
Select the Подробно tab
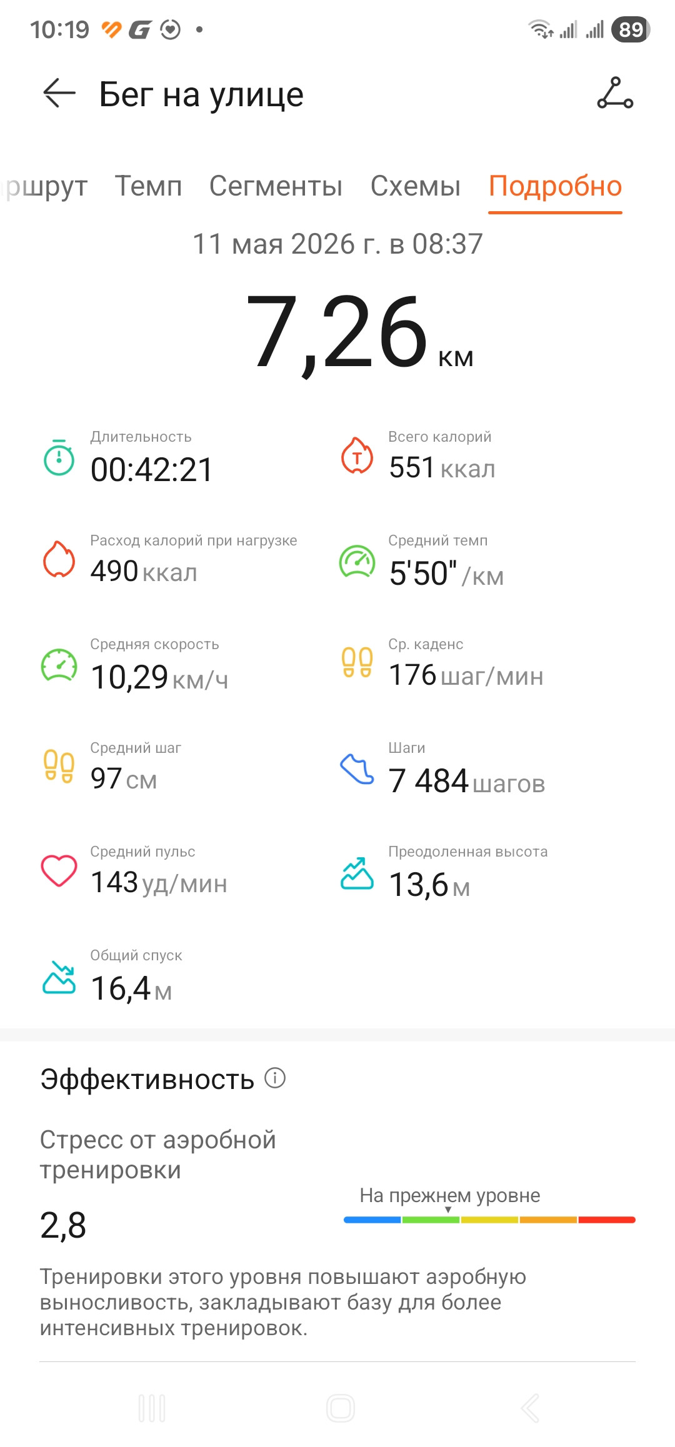[x=555, y=186]
